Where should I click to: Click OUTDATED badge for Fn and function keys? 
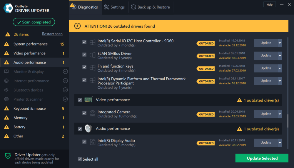coord(206,69)
